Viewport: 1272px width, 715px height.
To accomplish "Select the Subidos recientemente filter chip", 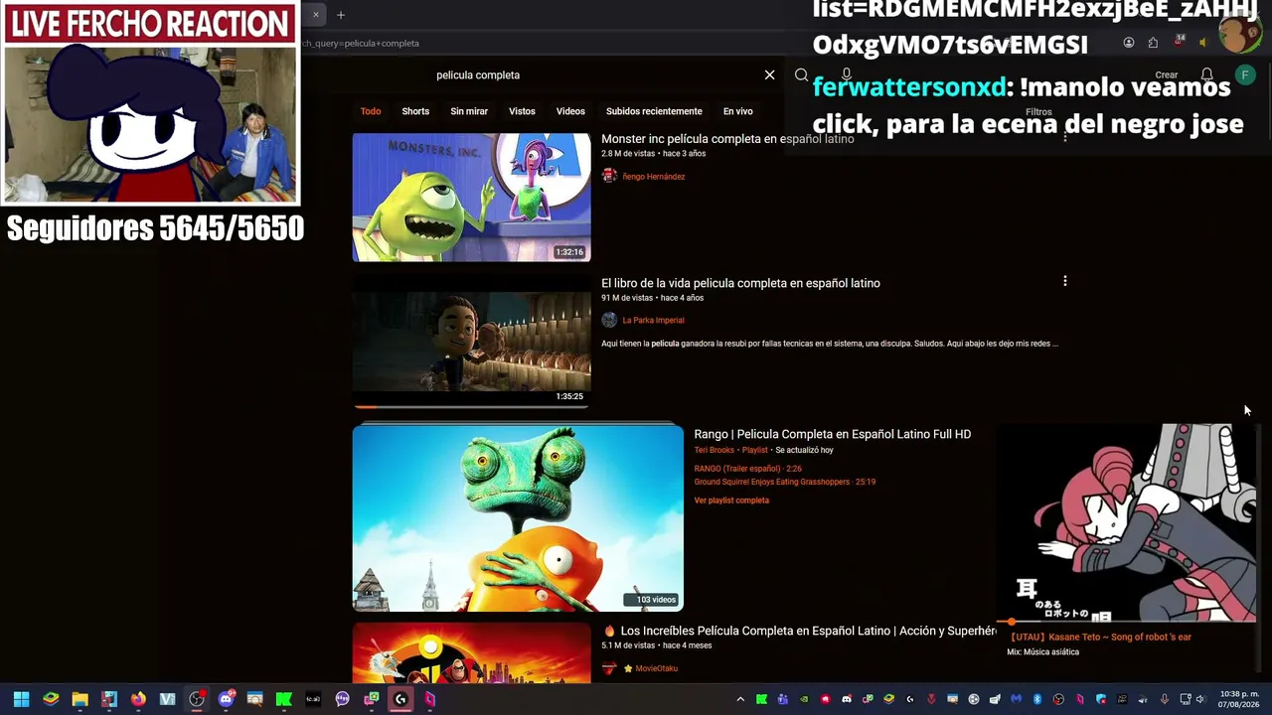I will coord(654,111).
